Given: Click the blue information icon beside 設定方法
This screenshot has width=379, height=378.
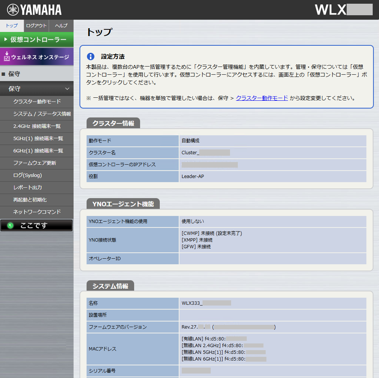Looking at the screenshot, I should 91,56.
